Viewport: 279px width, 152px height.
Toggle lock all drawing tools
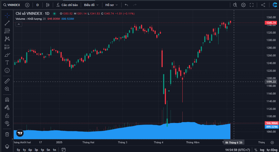point(7,116)
